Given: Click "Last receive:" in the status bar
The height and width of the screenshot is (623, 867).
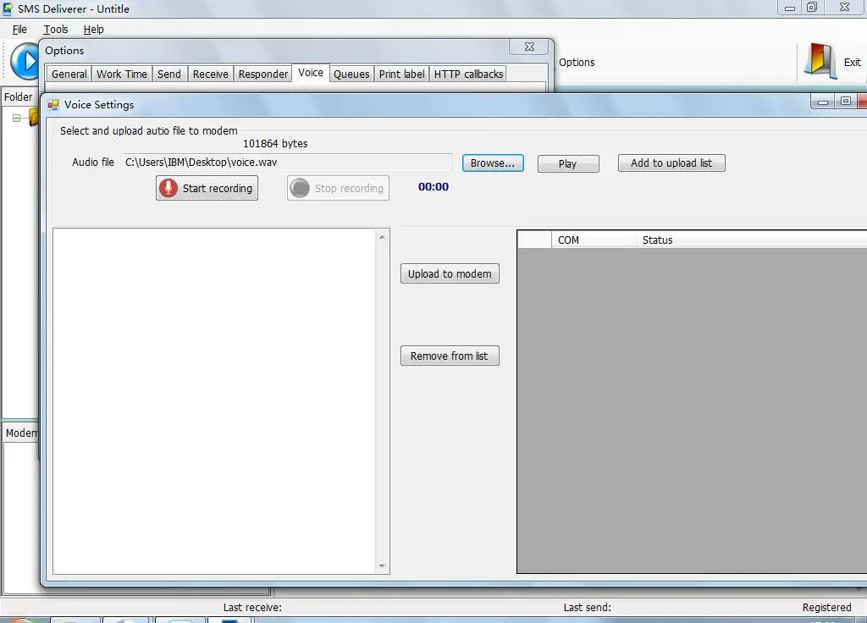Looking at the screenshot, I should pyautogui.click(x=252, y=608).
